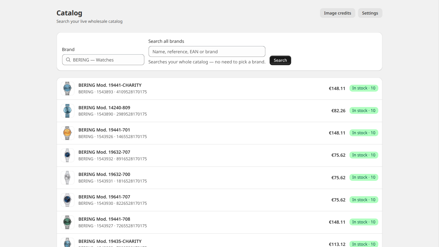Image resolution: width=439 pixels, height=247 pixels.
Task: Open thumbnail of BERING Mod. 14240-809 watch
Action: 67,111
